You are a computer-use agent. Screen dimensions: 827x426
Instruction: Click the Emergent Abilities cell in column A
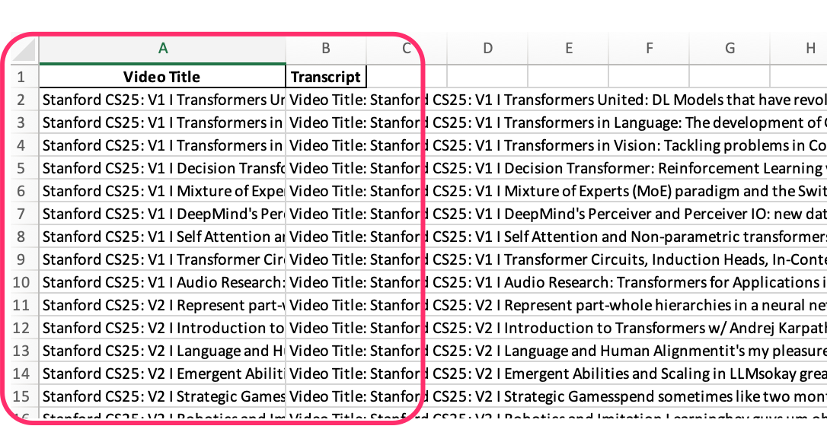(x=162, y=374)
